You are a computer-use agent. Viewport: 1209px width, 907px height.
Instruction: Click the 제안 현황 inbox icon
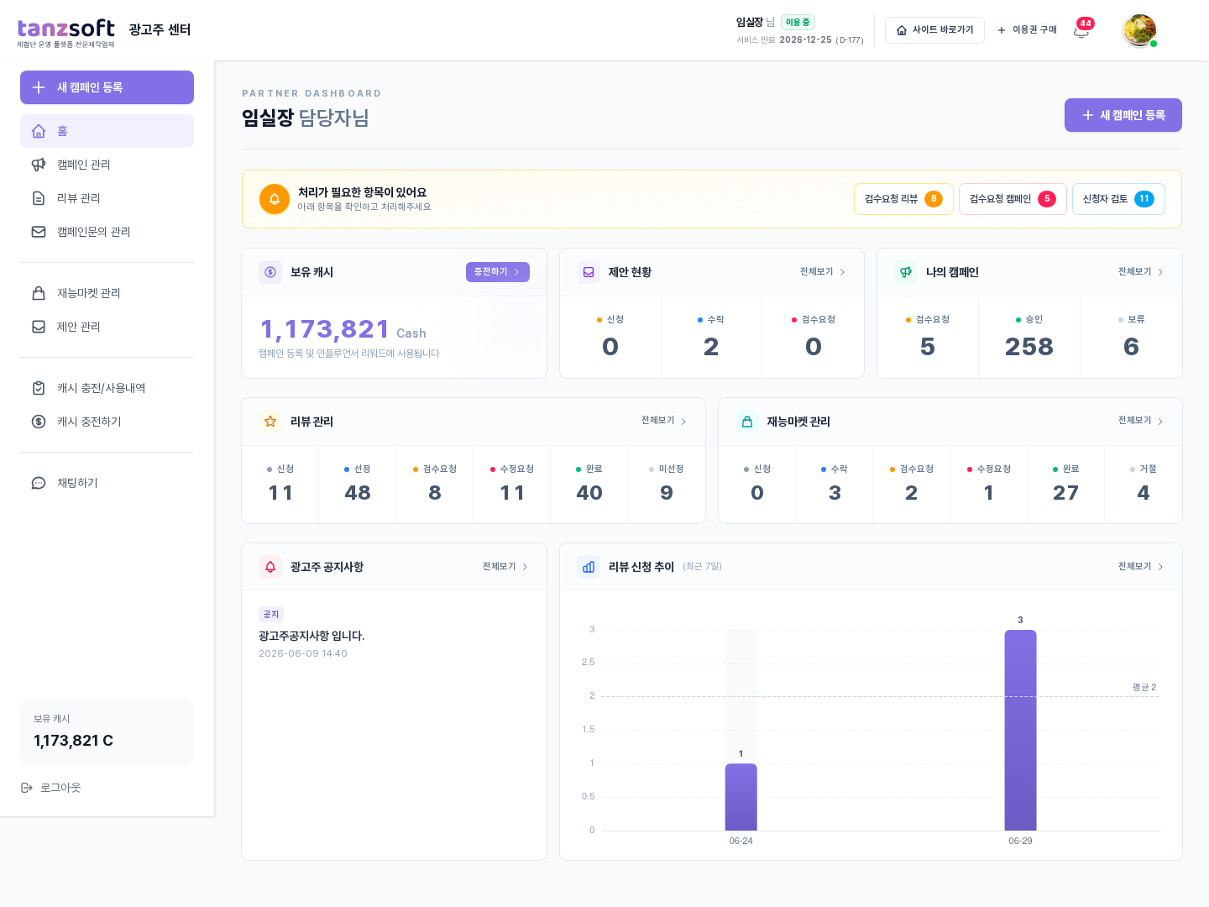589,272
